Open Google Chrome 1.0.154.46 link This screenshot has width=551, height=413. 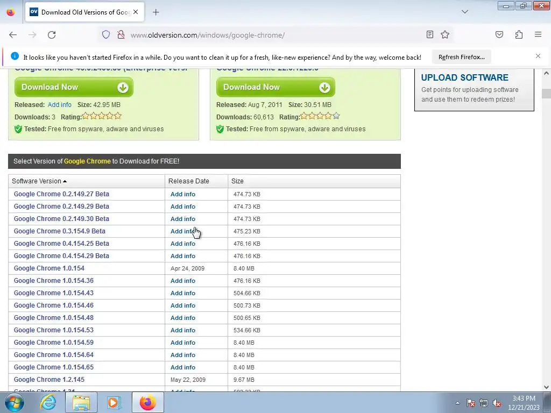[53, 305]
